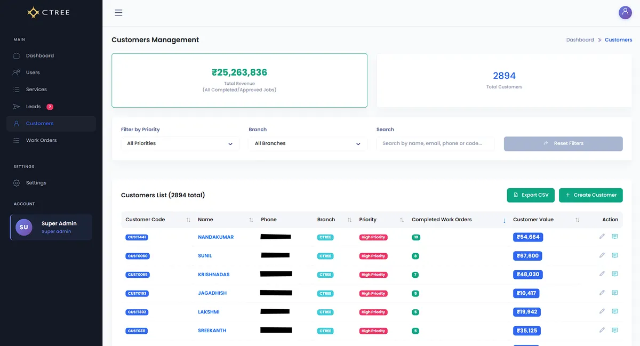Follow the Dashboard breadcrumb link
Screen dimensions: 640x346
pyautogui.click(x=580, y=40)
